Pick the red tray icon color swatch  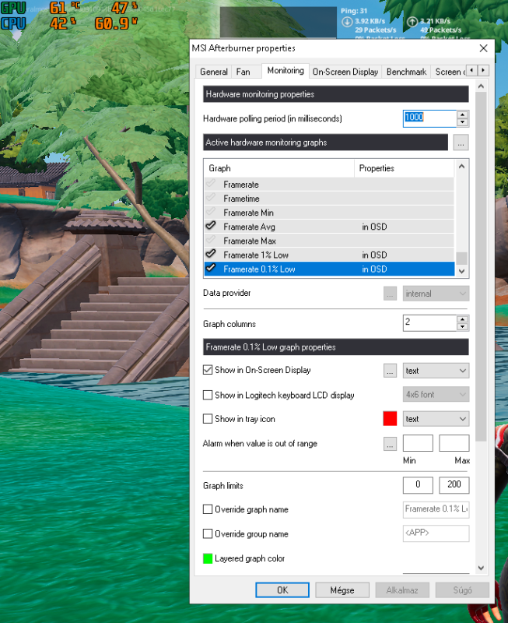point(390,419)
